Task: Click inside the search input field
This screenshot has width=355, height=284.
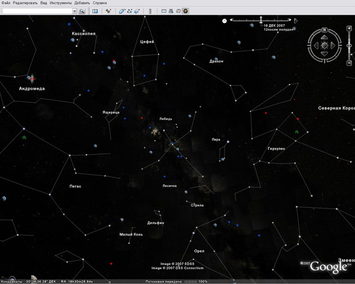Action: point(37,11)
